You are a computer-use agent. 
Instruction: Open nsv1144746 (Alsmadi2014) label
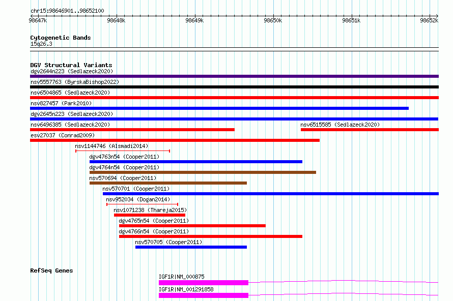(111, 146)
